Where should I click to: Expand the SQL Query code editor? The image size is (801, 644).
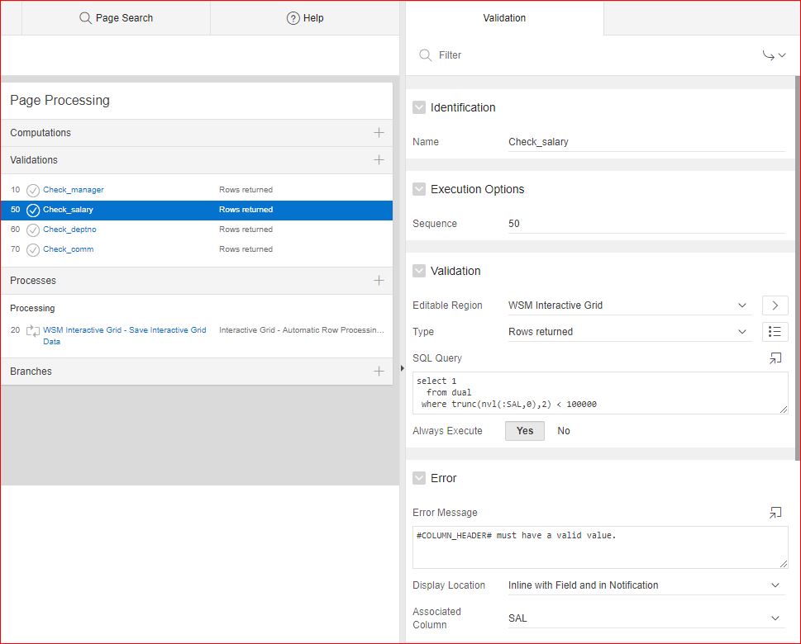coord(775,358)
